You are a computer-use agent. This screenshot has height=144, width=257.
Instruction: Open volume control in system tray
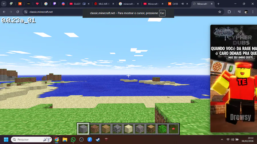[x=232, y=139]
